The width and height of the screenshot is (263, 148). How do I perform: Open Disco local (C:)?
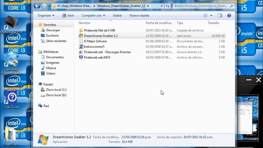56,90
